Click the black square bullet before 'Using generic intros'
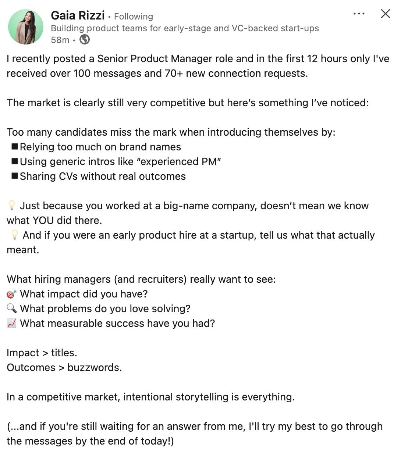The width and height of the screenshot is (401, 453). coord(15,161)
